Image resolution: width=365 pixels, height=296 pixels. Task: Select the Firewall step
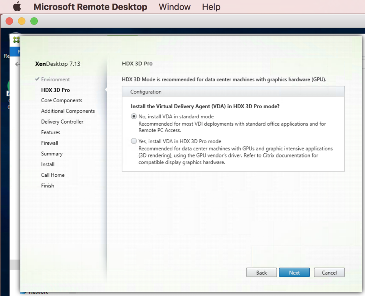click(50, 143)
